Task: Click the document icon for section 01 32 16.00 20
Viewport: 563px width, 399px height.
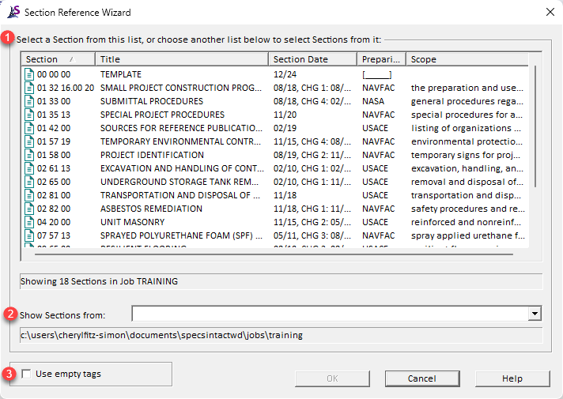Action: click(x=29, y=88)
